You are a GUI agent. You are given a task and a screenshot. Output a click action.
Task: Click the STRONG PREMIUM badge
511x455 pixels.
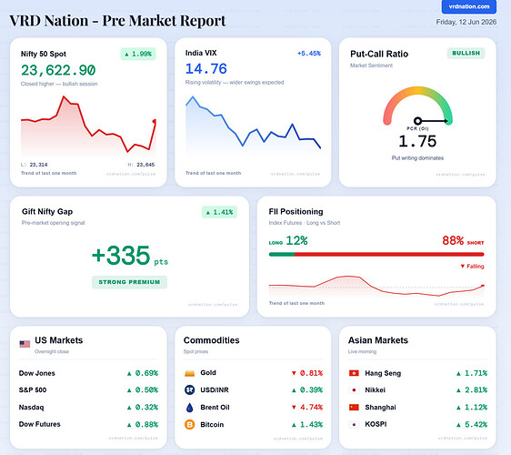tap(129, 282)
